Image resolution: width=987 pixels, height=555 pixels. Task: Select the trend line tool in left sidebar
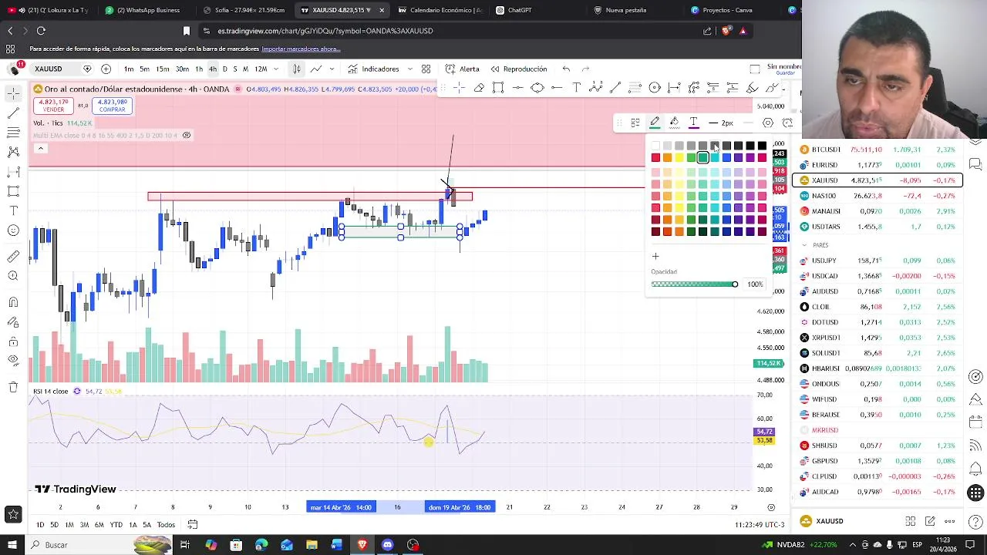coord(13,113)
